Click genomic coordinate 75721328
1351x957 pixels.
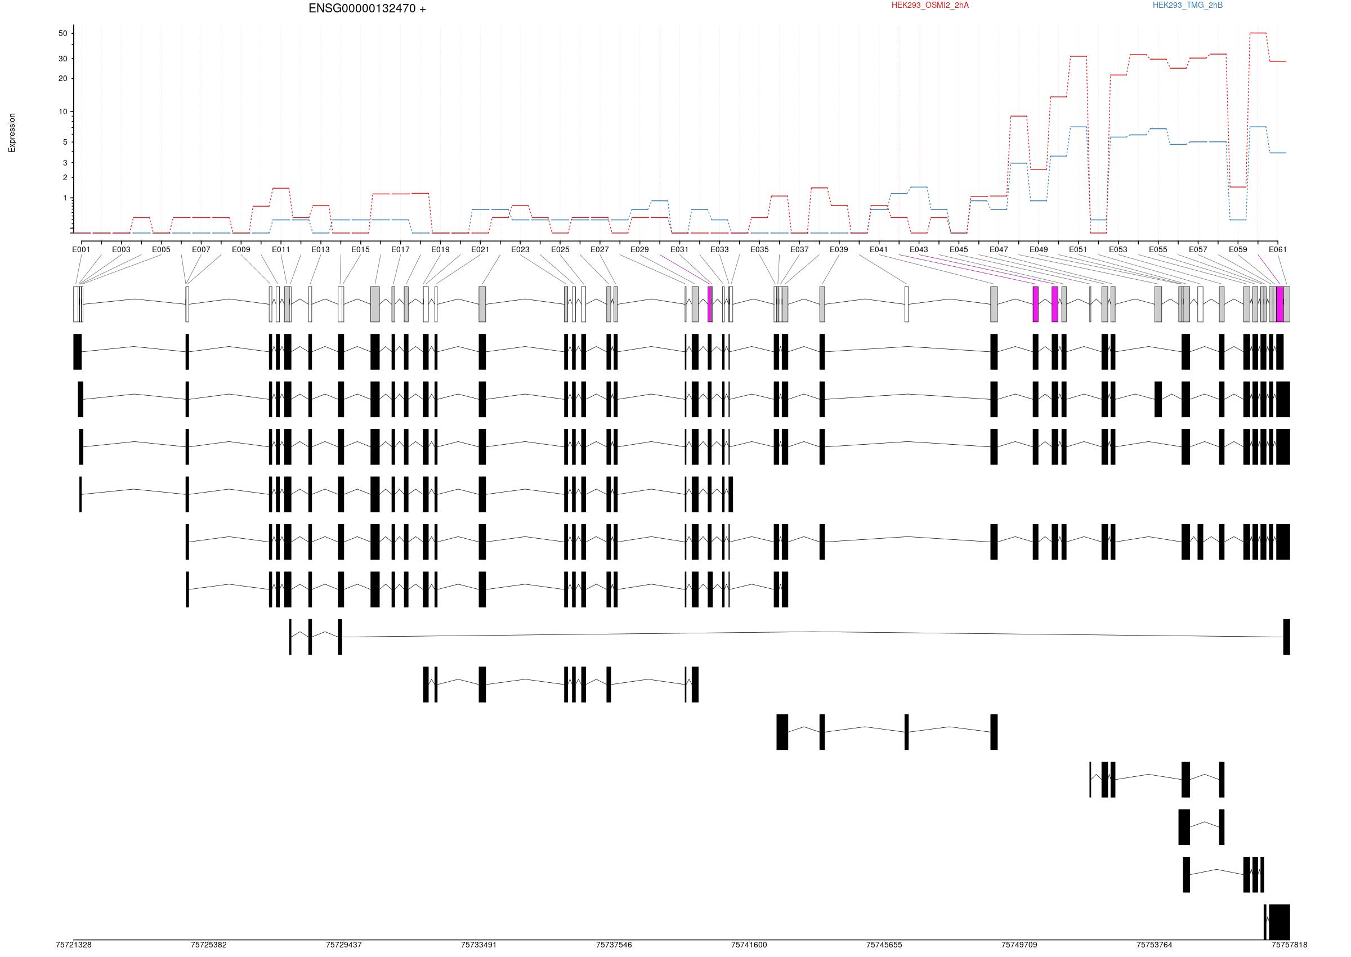tap(74, 945)
